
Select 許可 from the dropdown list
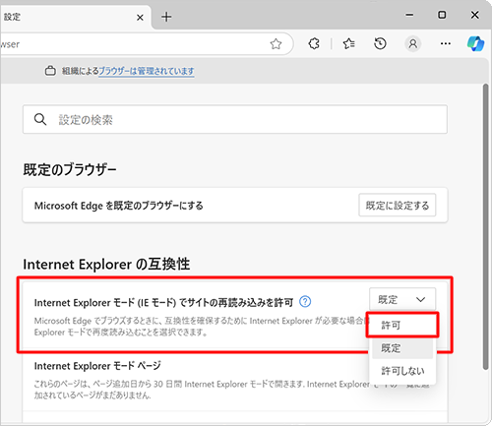point(402,325)
